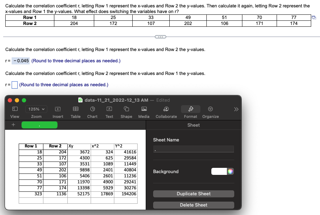Image resolution: width=320 pixels, height=215 pixels.
Task: Select cell with sum 17869
Action: coord(102,194)
